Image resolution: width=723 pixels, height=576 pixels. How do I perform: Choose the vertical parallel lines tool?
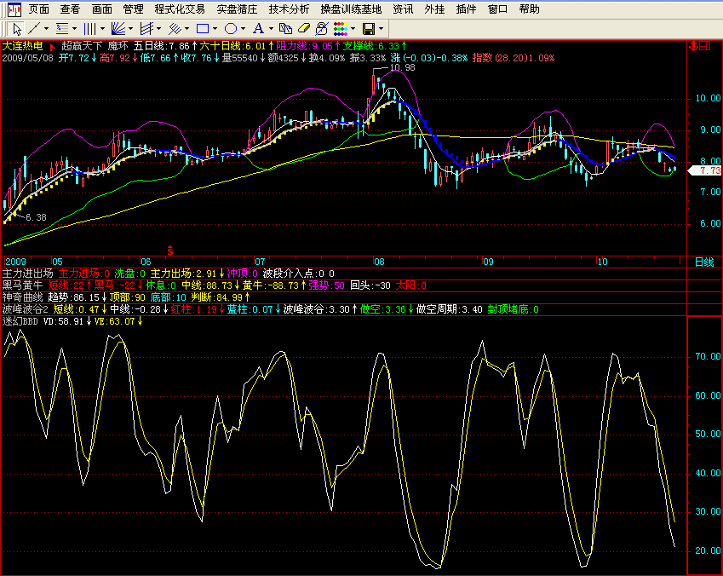pyautogui.click(x=89, y=28)
